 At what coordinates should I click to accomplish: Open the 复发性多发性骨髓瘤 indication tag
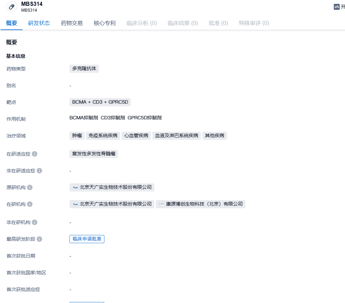tap(94, 154)
